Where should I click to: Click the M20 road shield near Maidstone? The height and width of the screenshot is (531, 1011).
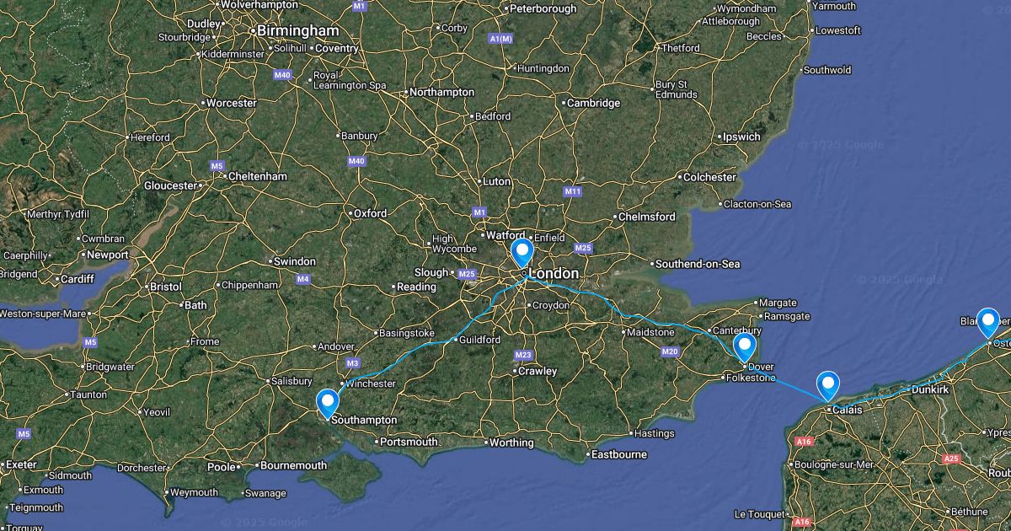coord(671,351)
